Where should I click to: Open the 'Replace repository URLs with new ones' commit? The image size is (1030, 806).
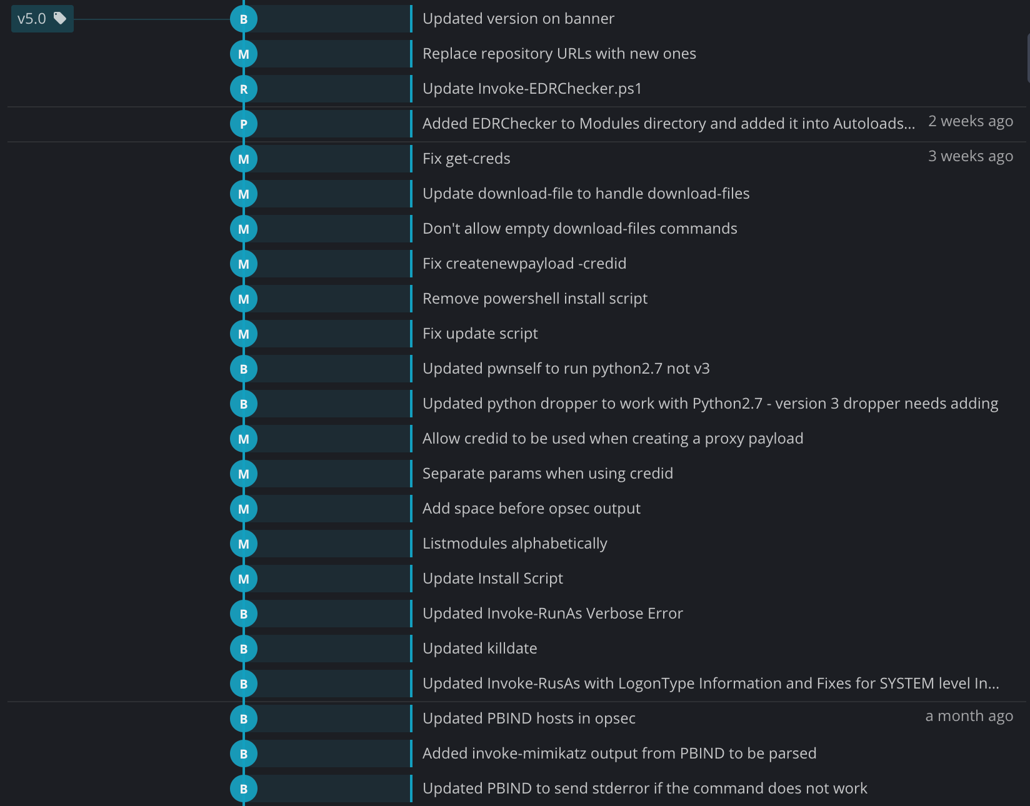[559, 54]
